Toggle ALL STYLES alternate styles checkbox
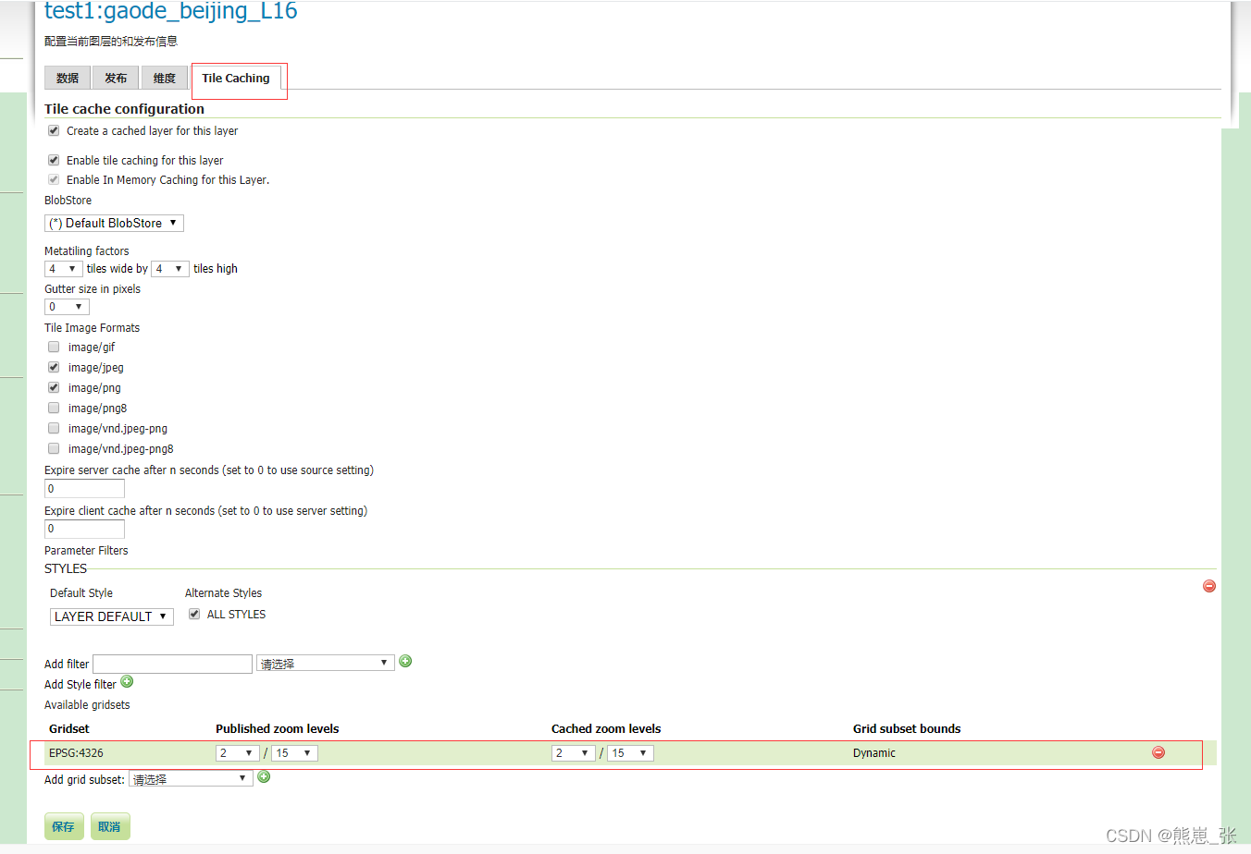Image resolution: width=1251 pixels, height=854 pixels. click(x=194, y=614)
